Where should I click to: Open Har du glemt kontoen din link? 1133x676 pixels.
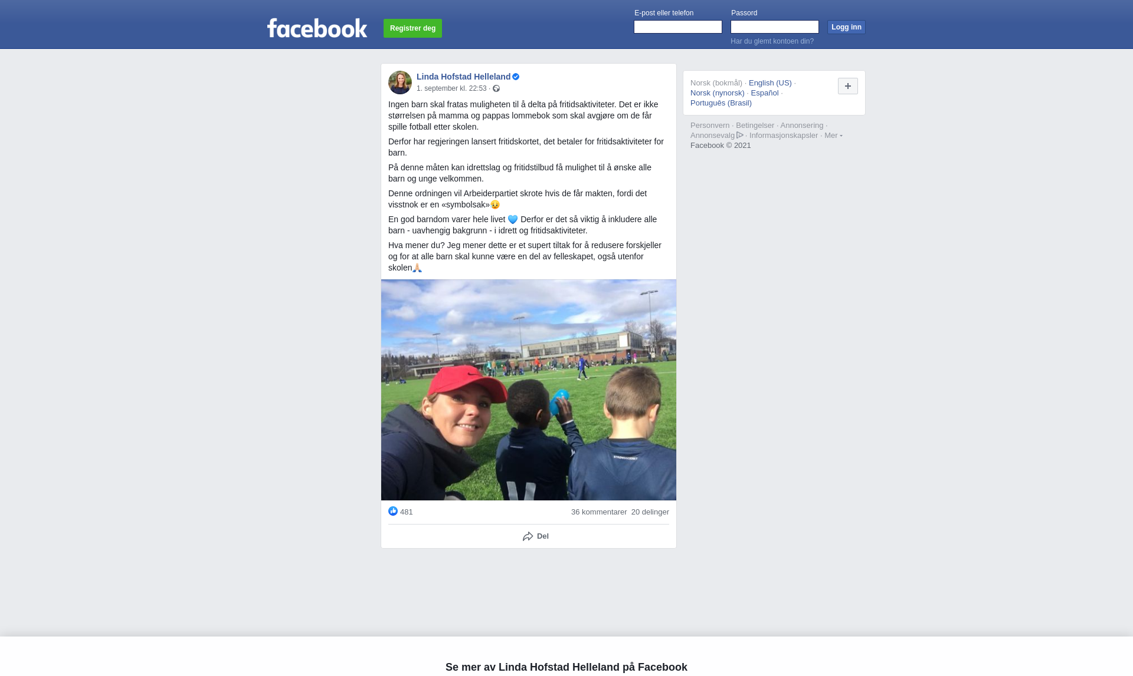[x=772, y=41]
